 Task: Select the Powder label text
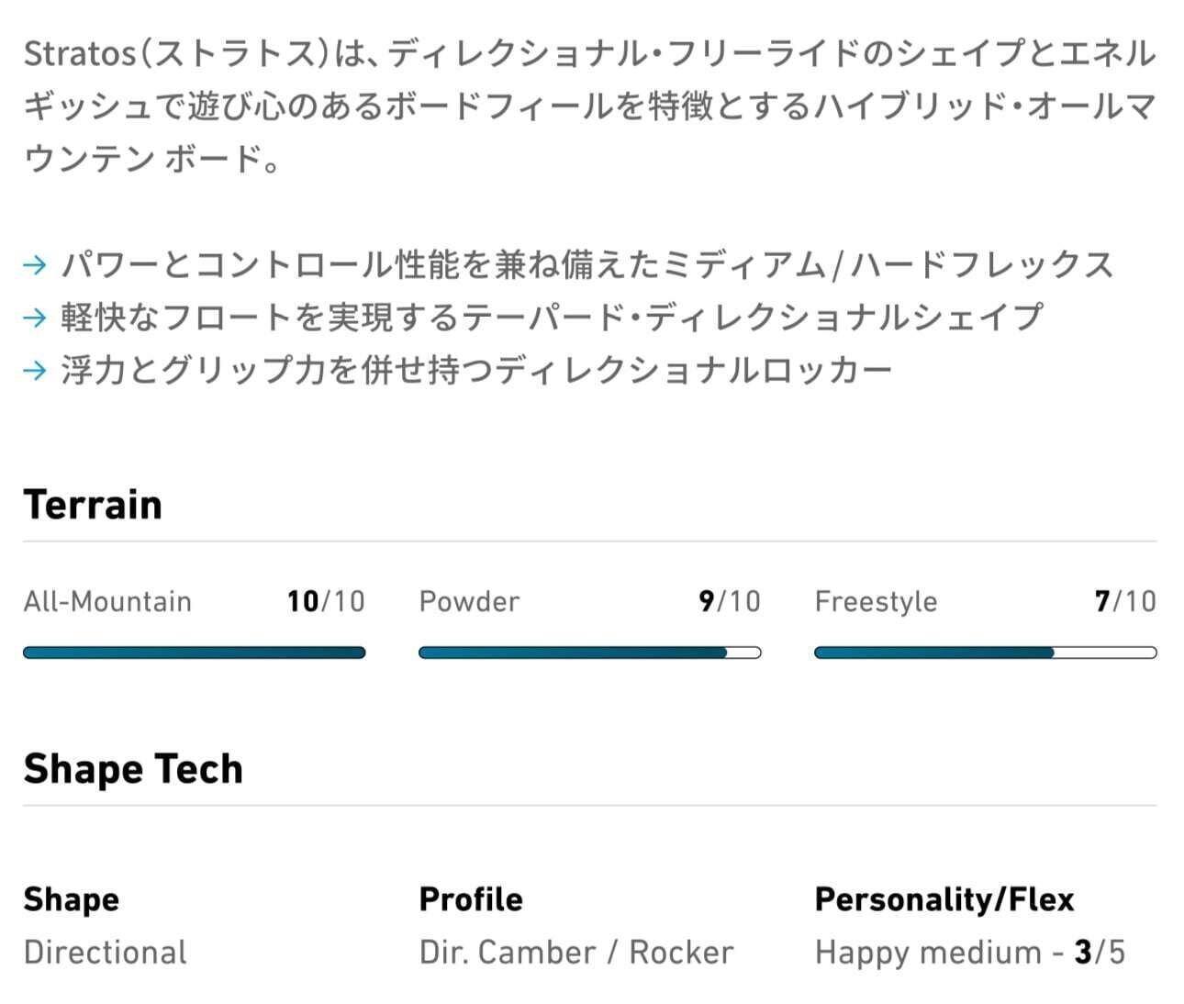pos(469,601)
